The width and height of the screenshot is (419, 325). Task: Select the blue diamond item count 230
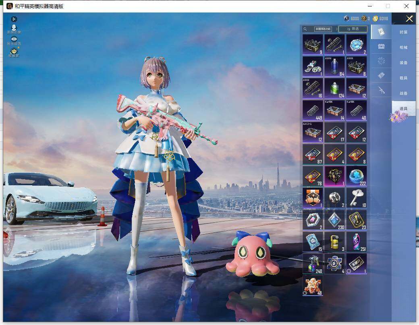click(x=334, y=220)
